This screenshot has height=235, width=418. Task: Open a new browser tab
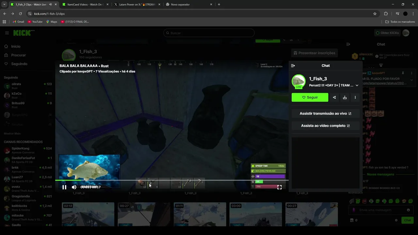click(219, 5)
